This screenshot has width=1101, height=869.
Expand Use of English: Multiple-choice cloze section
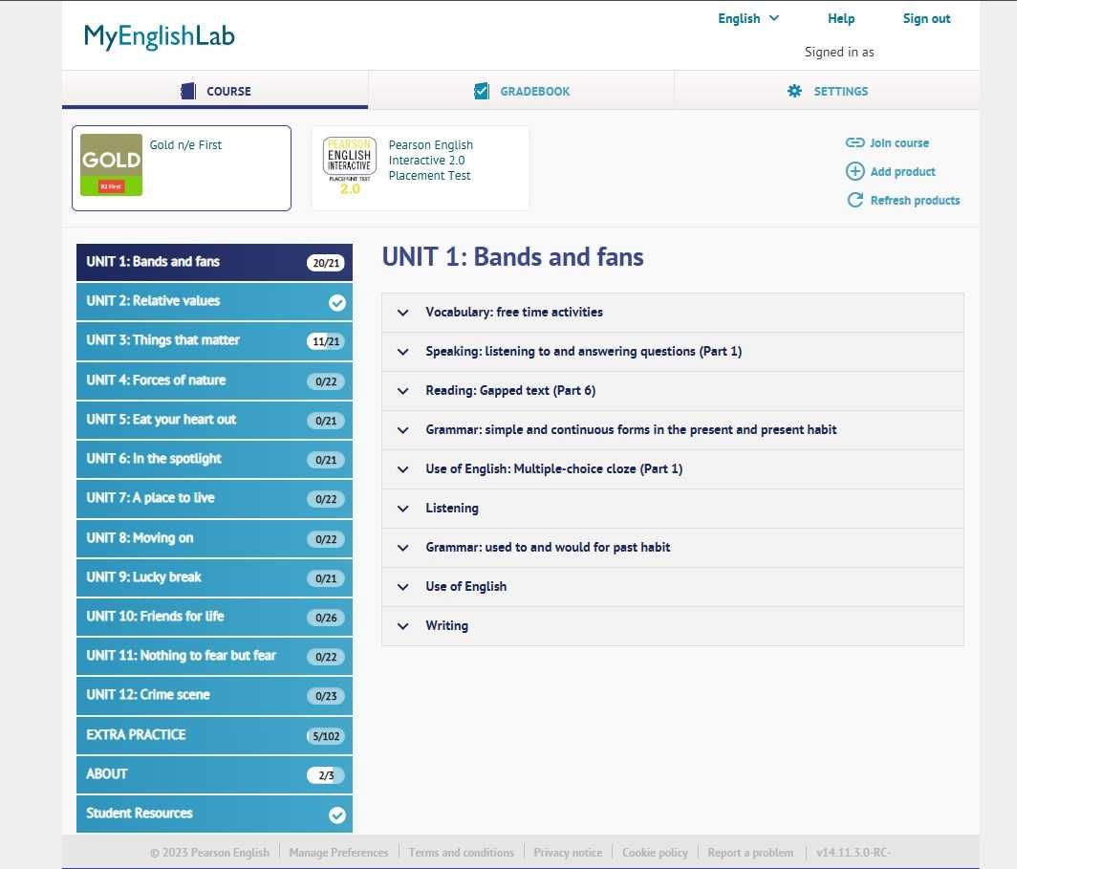point(673,468)
